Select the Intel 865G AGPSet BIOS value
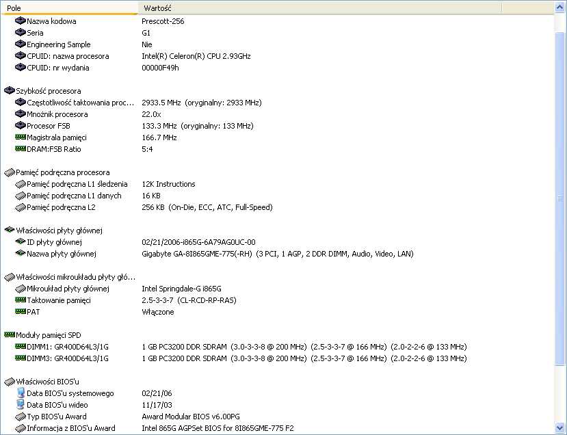Viewport: 567px width, 435px height. point(217,428)
